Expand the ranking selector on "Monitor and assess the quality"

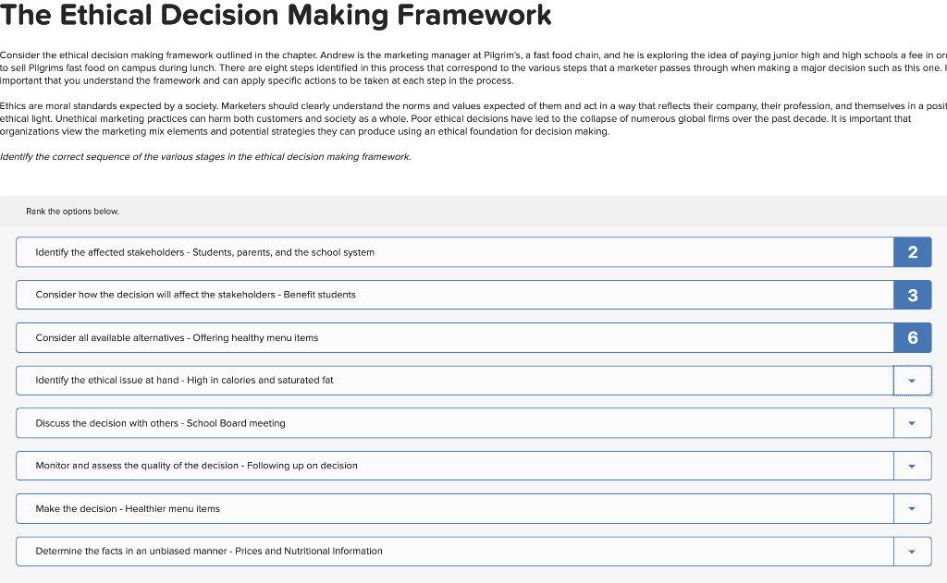[912, 465]
